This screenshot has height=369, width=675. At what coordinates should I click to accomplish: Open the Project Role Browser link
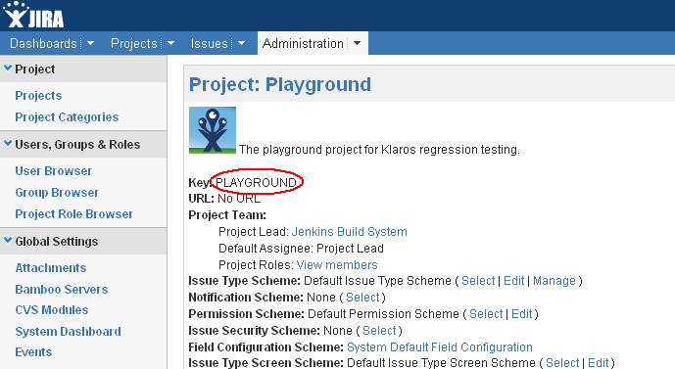coord(74,213)
